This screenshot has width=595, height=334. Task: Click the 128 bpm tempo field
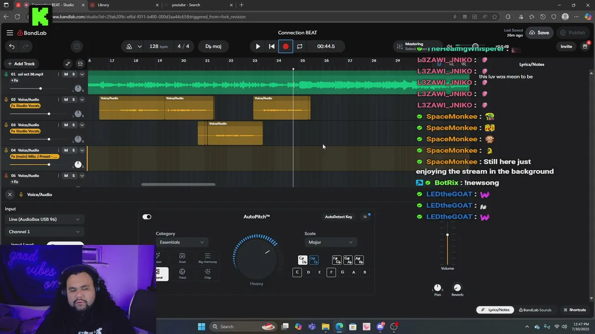159,46
